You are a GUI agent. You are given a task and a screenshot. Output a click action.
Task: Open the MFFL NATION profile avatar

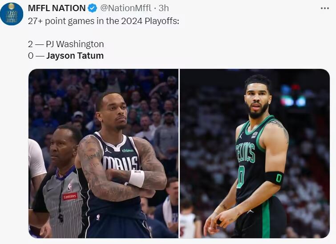[x=12, y=14]
